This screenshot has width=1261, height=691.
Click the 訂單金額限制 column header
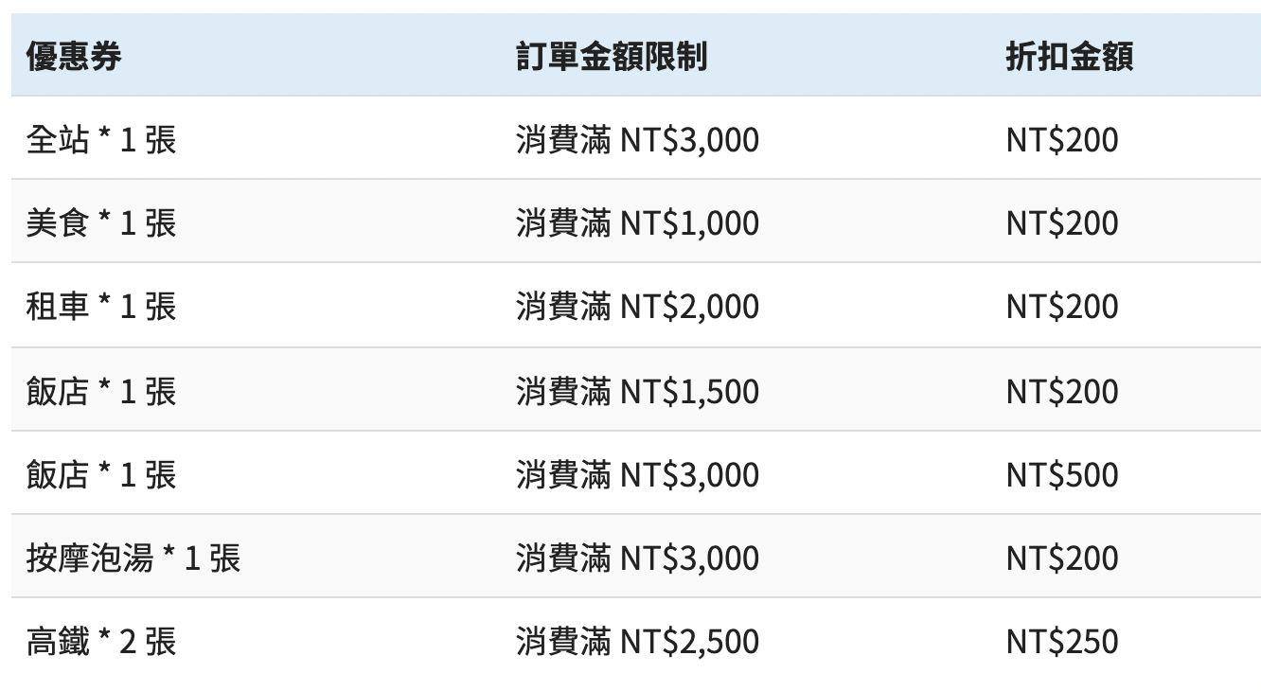click(x=612, y=57)
